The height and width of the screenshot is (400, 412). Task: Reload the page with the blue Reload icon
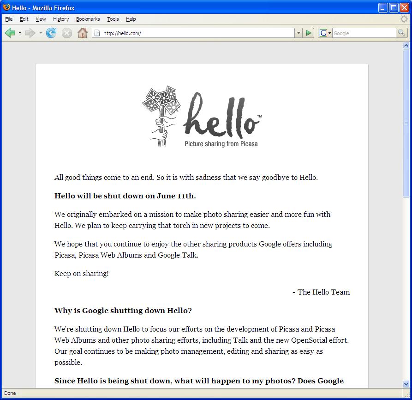51,33
